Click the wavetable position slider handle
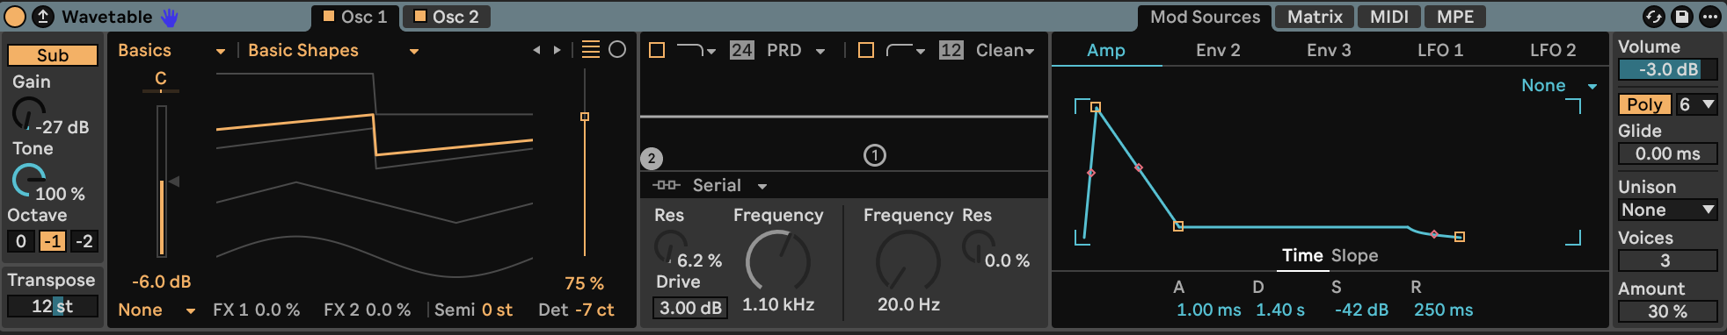 click(x=585, y=117)
